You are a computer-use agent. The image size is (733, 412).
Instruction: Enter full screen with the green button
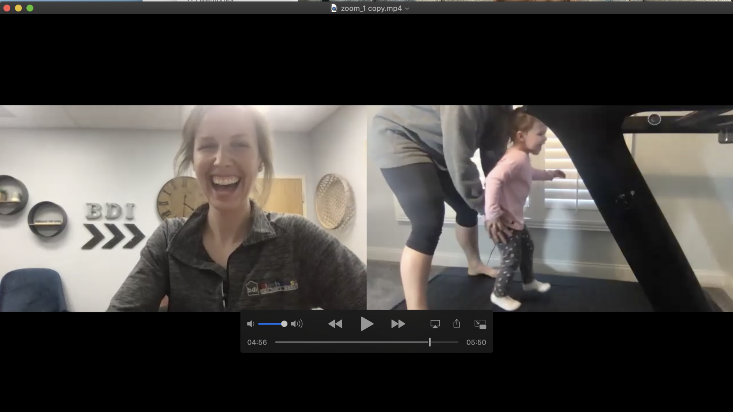(x=30, y=8)
